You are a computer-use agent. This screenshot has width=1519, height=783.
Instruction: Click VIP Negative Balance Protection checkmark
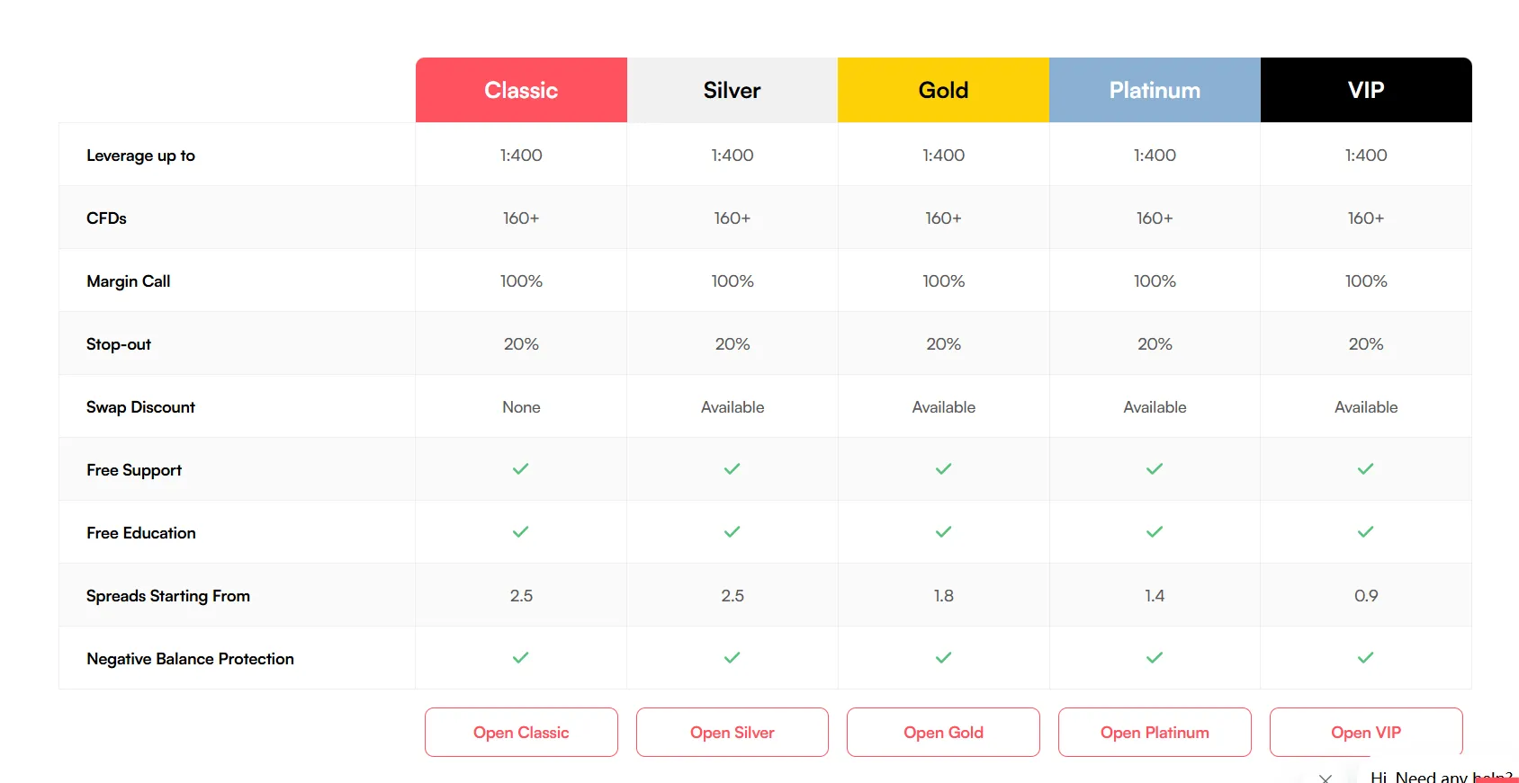[1366, 658]
